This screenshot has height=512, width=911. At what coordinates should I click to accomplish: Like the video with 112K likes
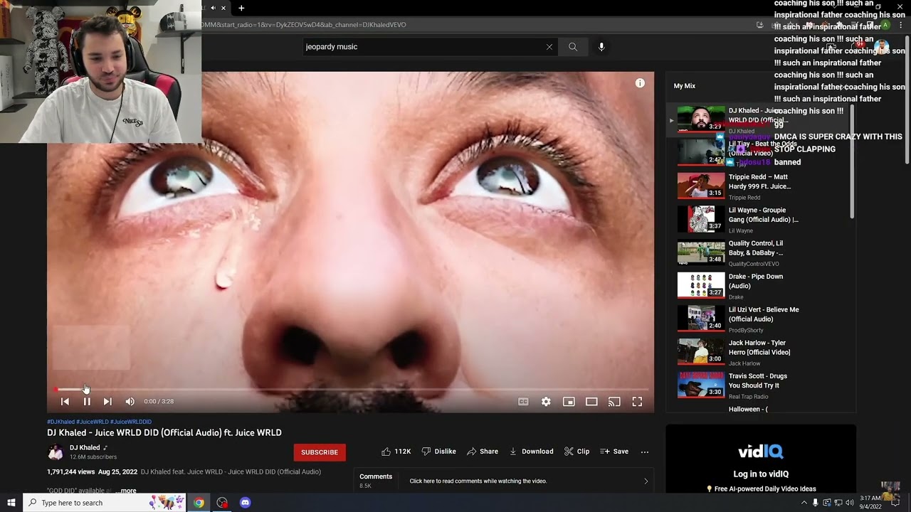click(396, 452)
